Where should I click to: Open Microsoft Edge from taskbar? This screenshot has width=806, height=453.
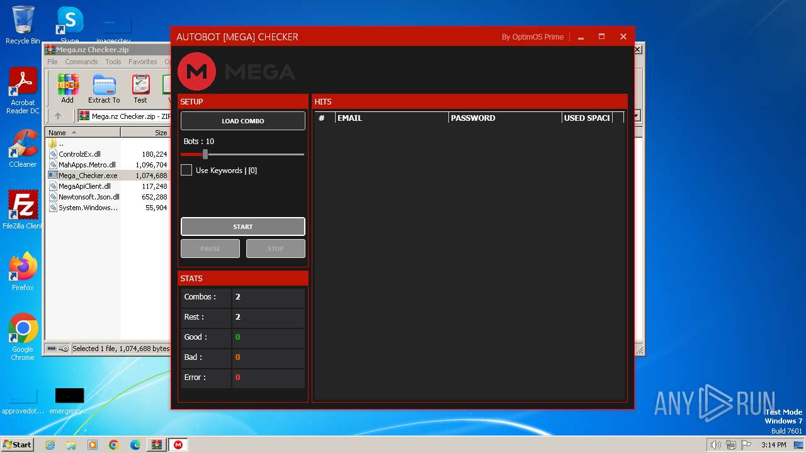[x=135, y=445]
